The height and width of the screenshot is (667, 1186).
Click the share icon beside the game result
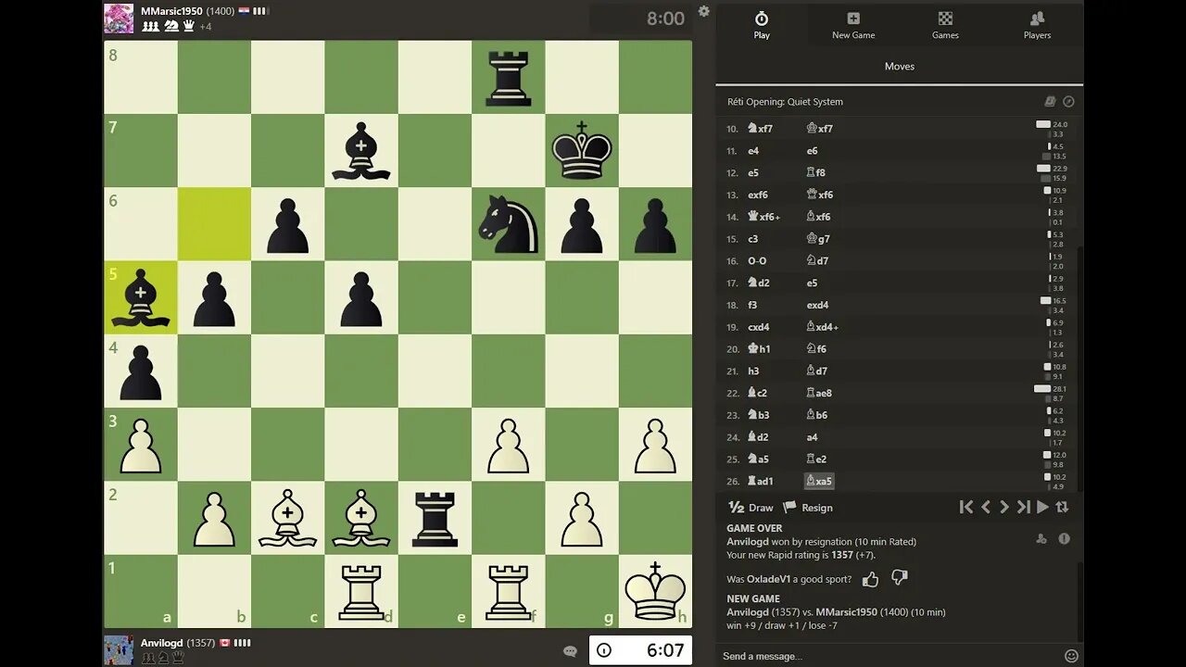click(x=1041, y=538)
